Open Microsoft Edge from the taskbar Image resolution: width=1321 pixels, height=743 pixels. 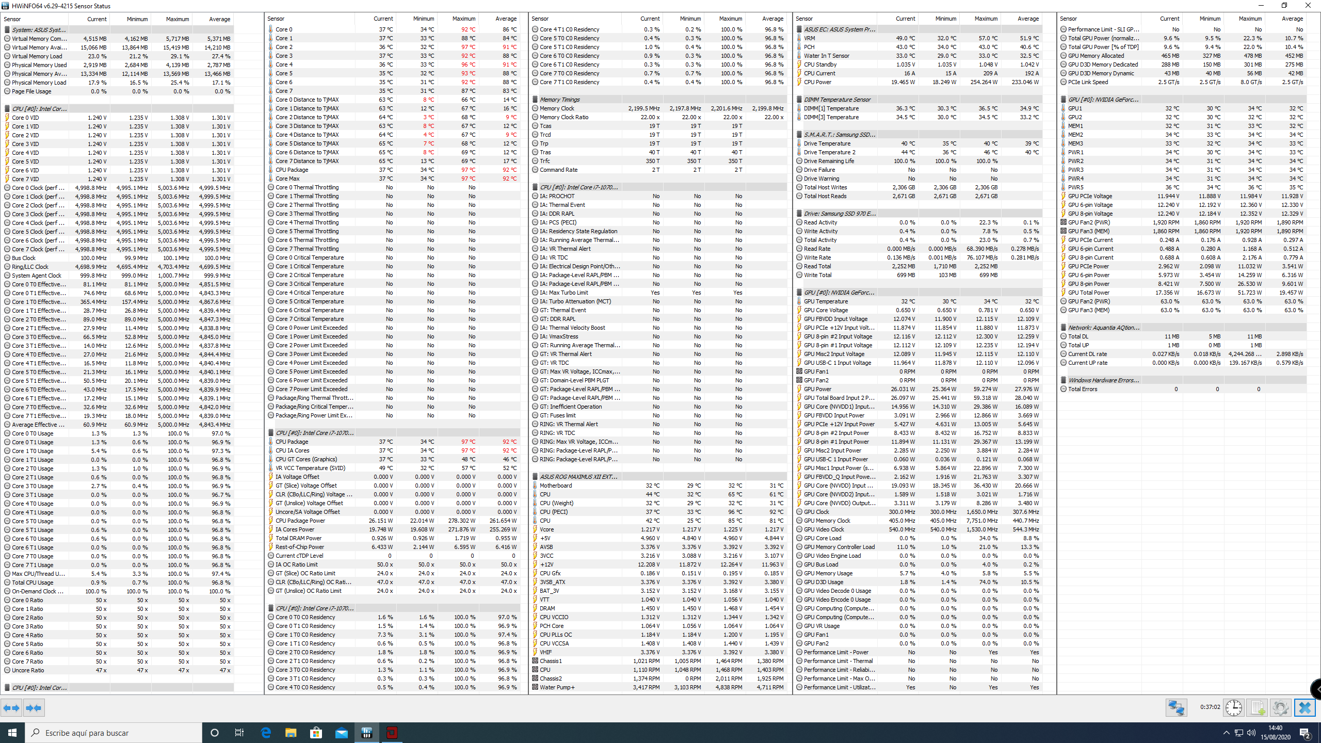click(x=266, y=733)
